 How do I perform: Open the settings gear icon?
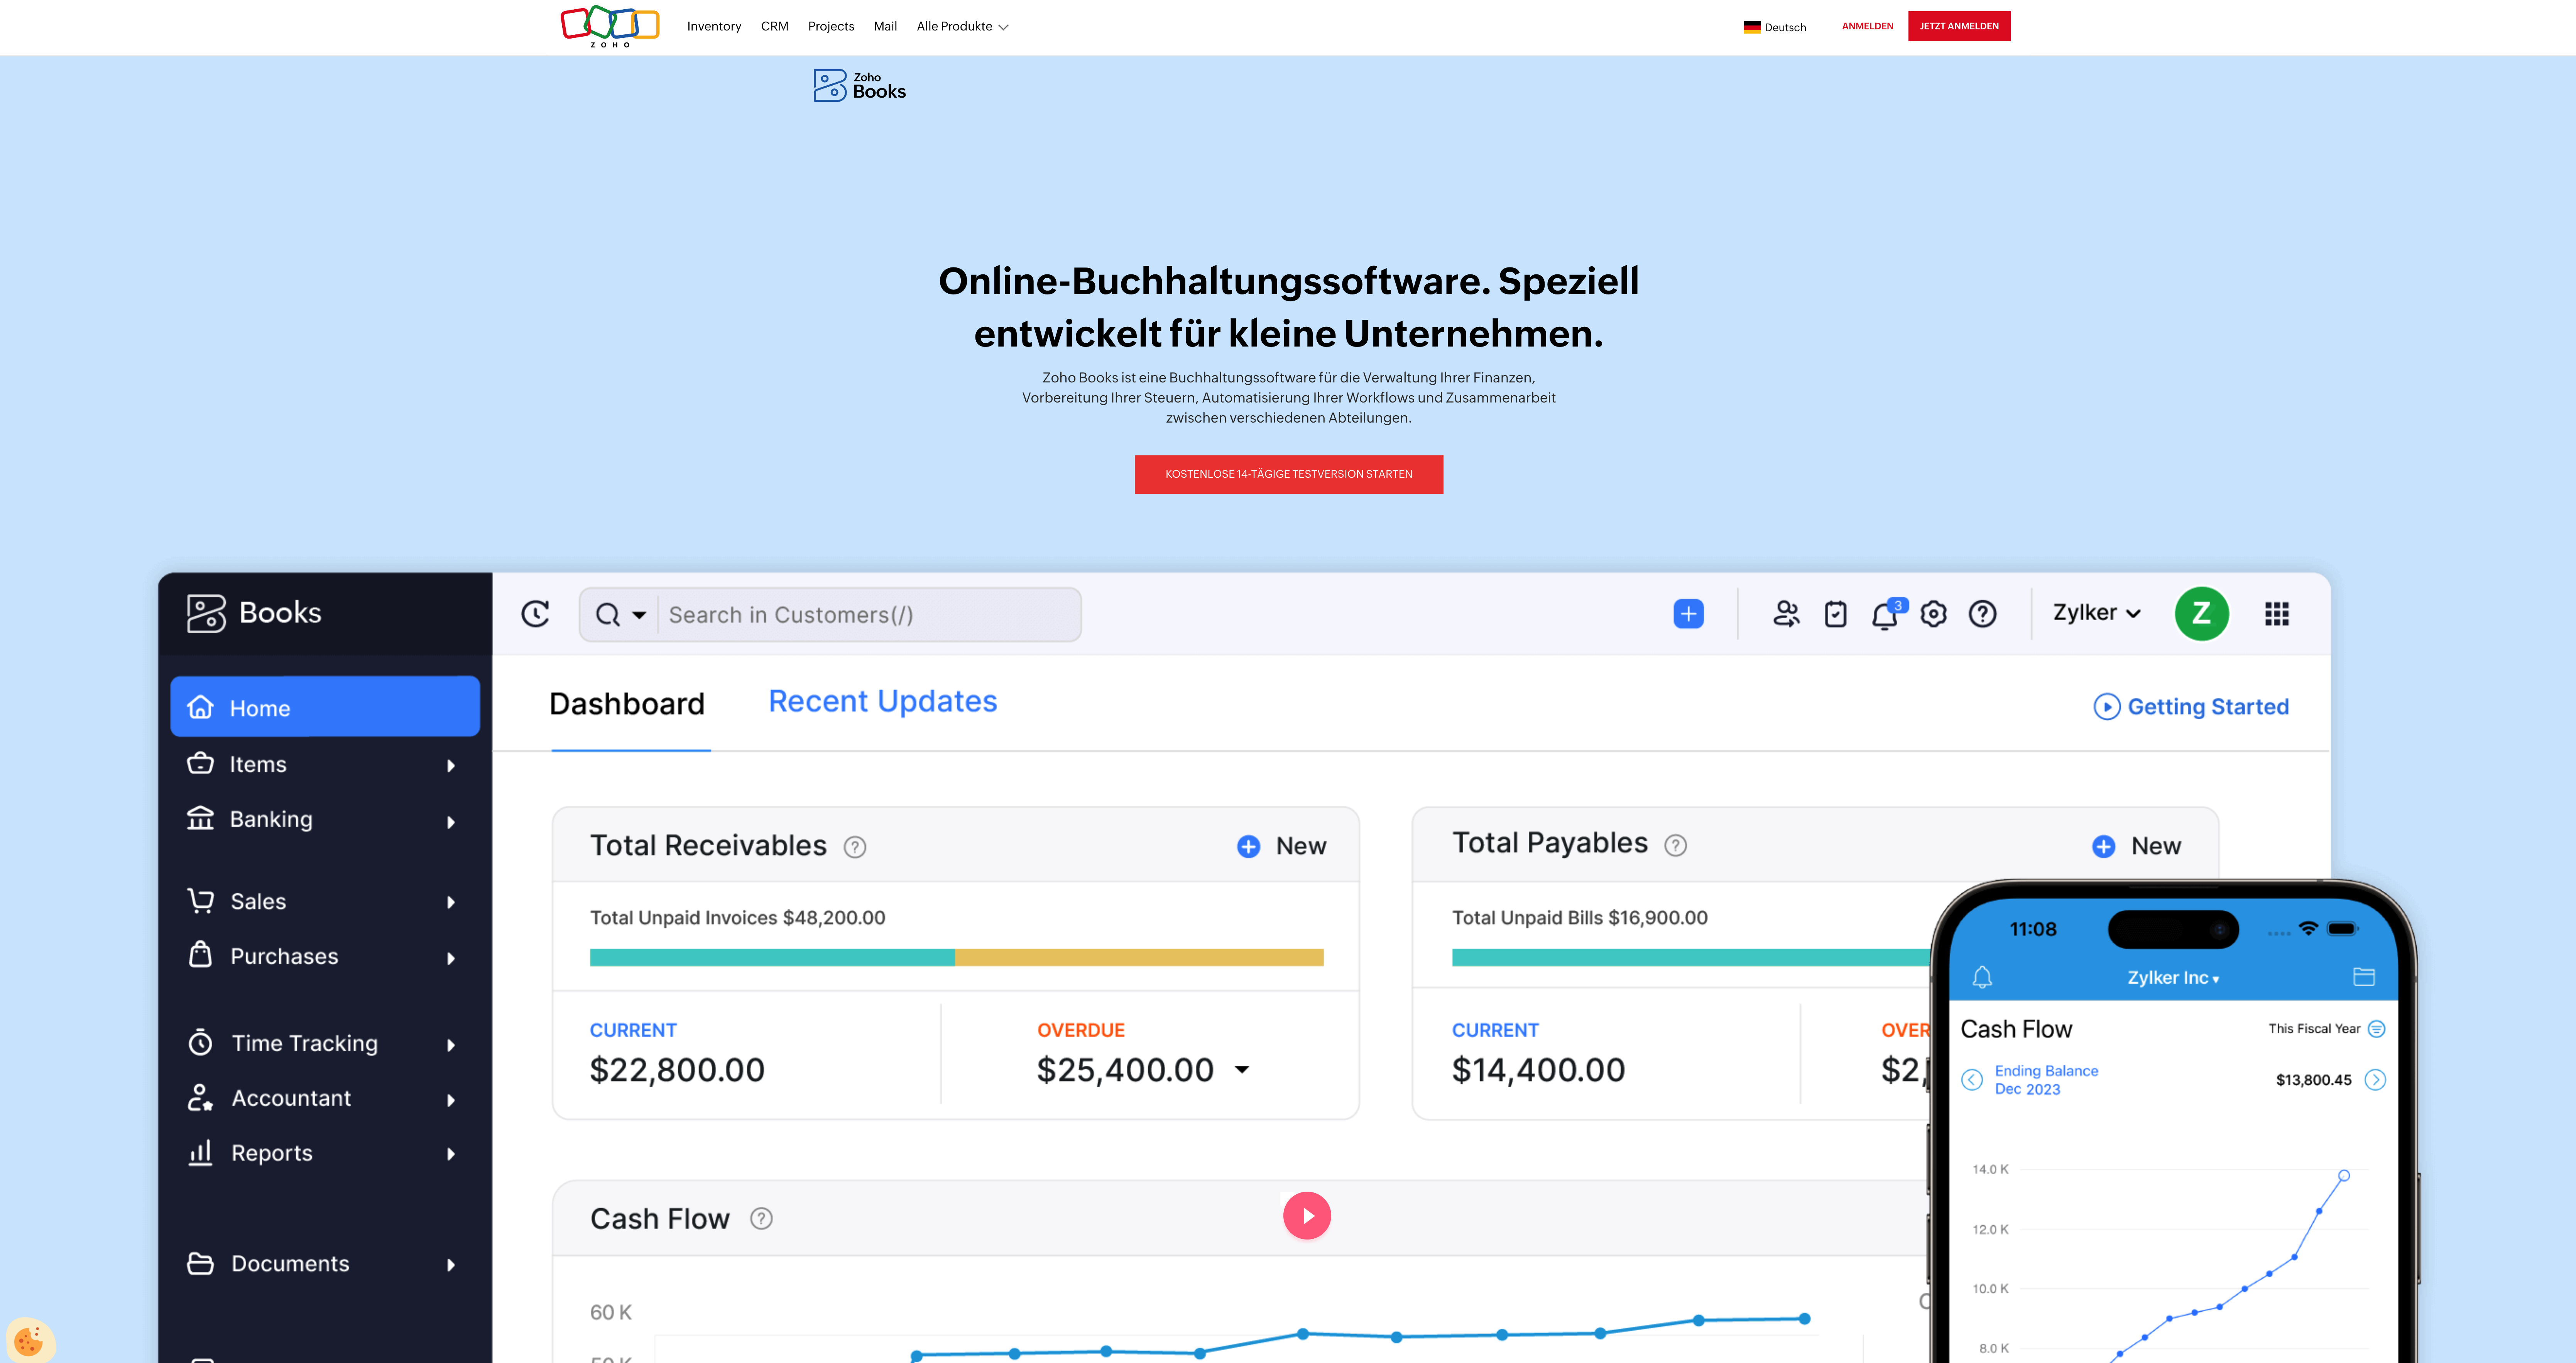(1933, 614)
